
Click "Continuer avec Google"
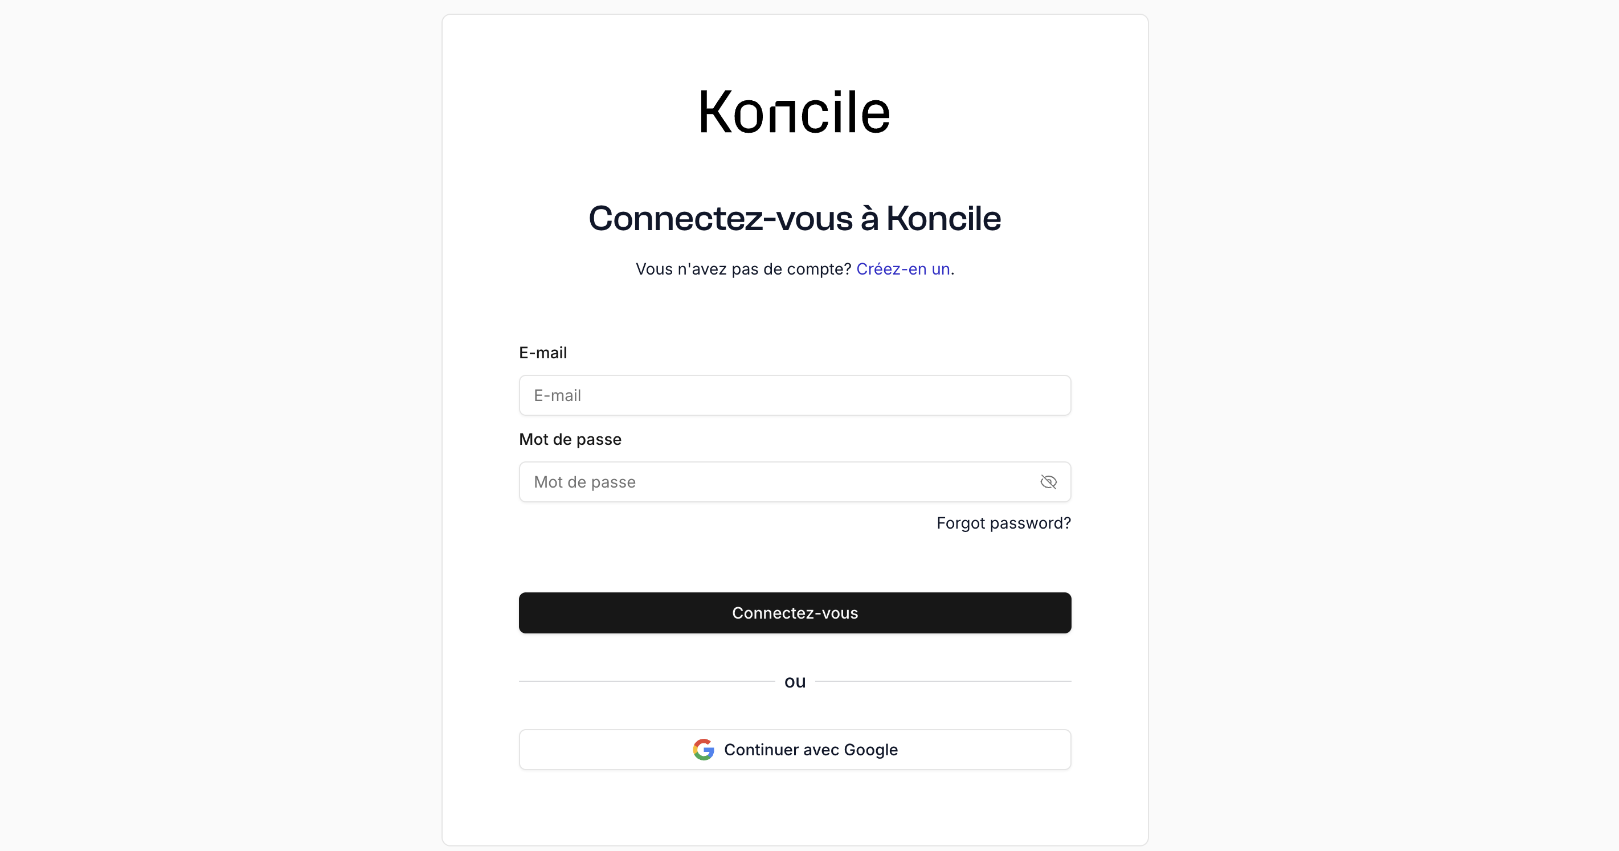coord(795,749)
